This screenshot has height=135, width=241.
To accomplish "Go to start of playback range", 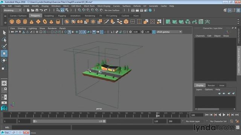I will [x=207, y=115].
